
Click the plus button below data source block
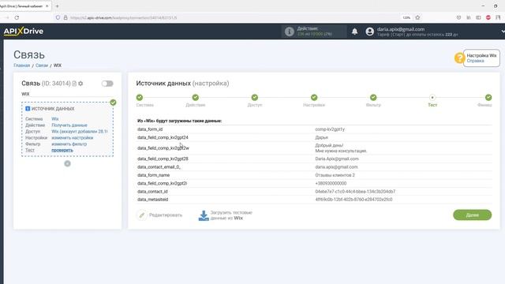[67, 163]
